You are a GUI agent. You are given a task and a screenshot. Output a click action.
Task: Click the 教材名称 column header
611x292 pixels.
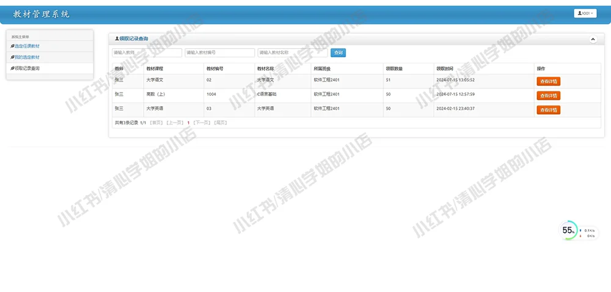(x=265, y=68)
